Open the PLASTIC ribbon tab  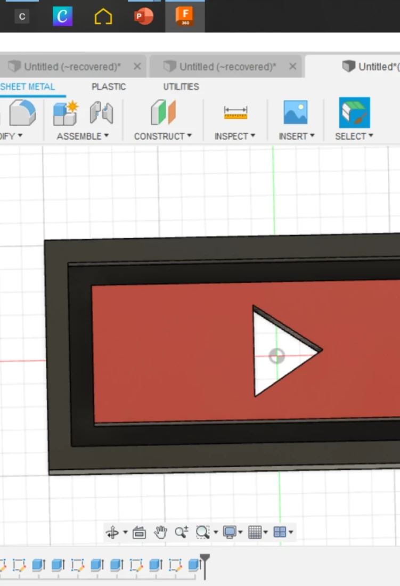pos(109,87)
